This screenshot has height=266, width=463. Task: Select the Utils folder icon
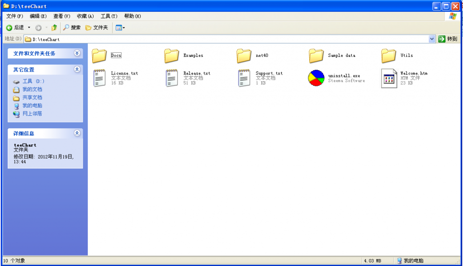388,56
